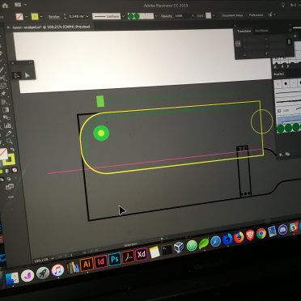The width and height of the screenshot is (301, 301).
Task: Open Finder from the Dock
Action: [x=12, y=278]
